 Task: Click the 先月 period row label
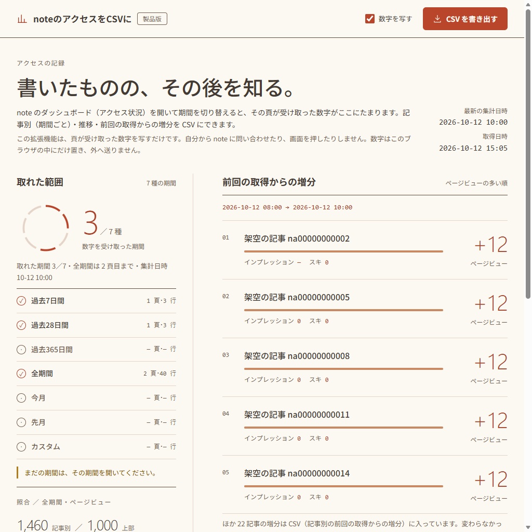point(38,422)
